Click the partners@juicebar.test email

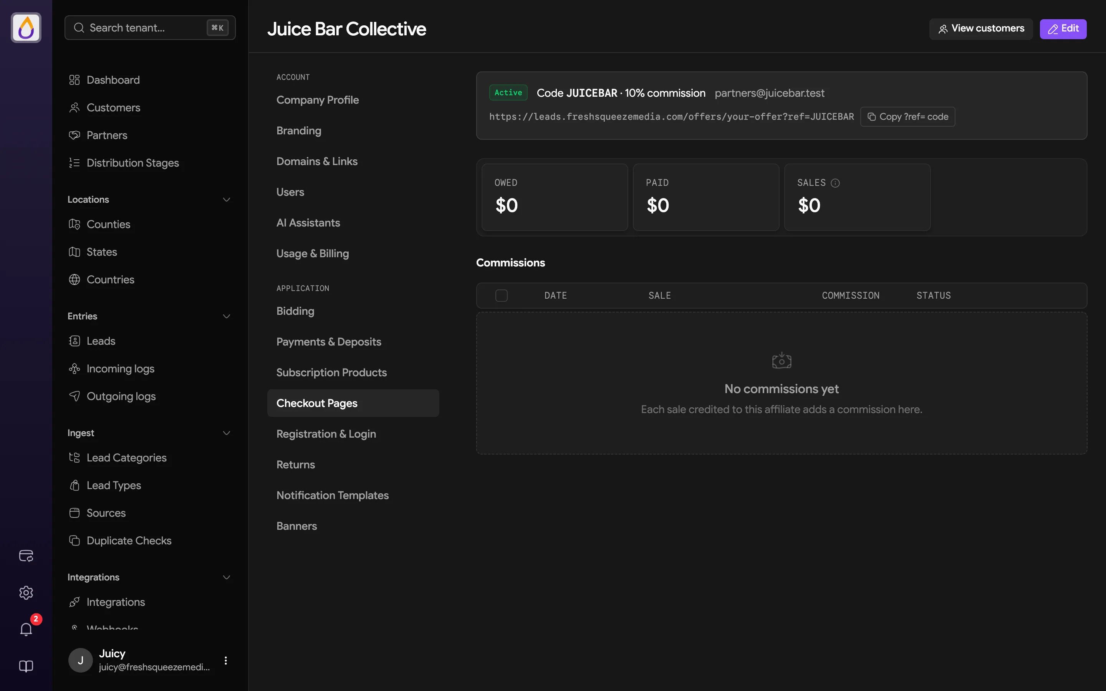pos(769,93)
